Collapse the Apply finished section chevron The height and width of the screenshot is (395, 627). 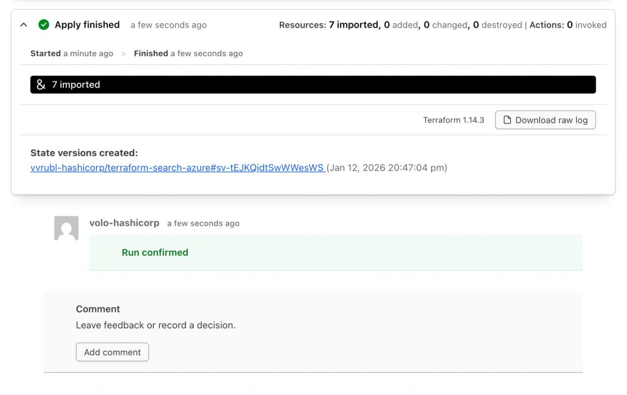point(23,25)
